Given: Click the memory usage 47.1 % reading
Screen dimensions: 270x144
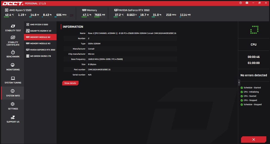Looking at the screenshot, I should 87,15.
